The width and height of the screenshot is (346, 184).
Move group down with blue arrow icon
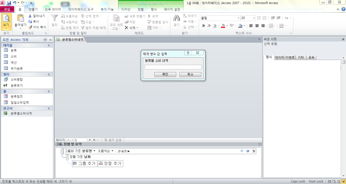tap(248, 151)
